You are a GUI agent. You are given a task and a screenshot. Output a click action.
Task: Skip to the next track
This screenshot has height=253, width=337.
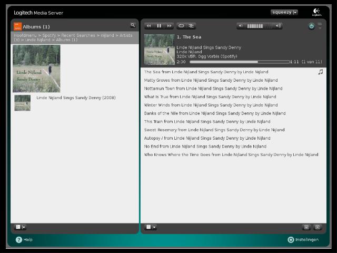click(x=169, y=26)
